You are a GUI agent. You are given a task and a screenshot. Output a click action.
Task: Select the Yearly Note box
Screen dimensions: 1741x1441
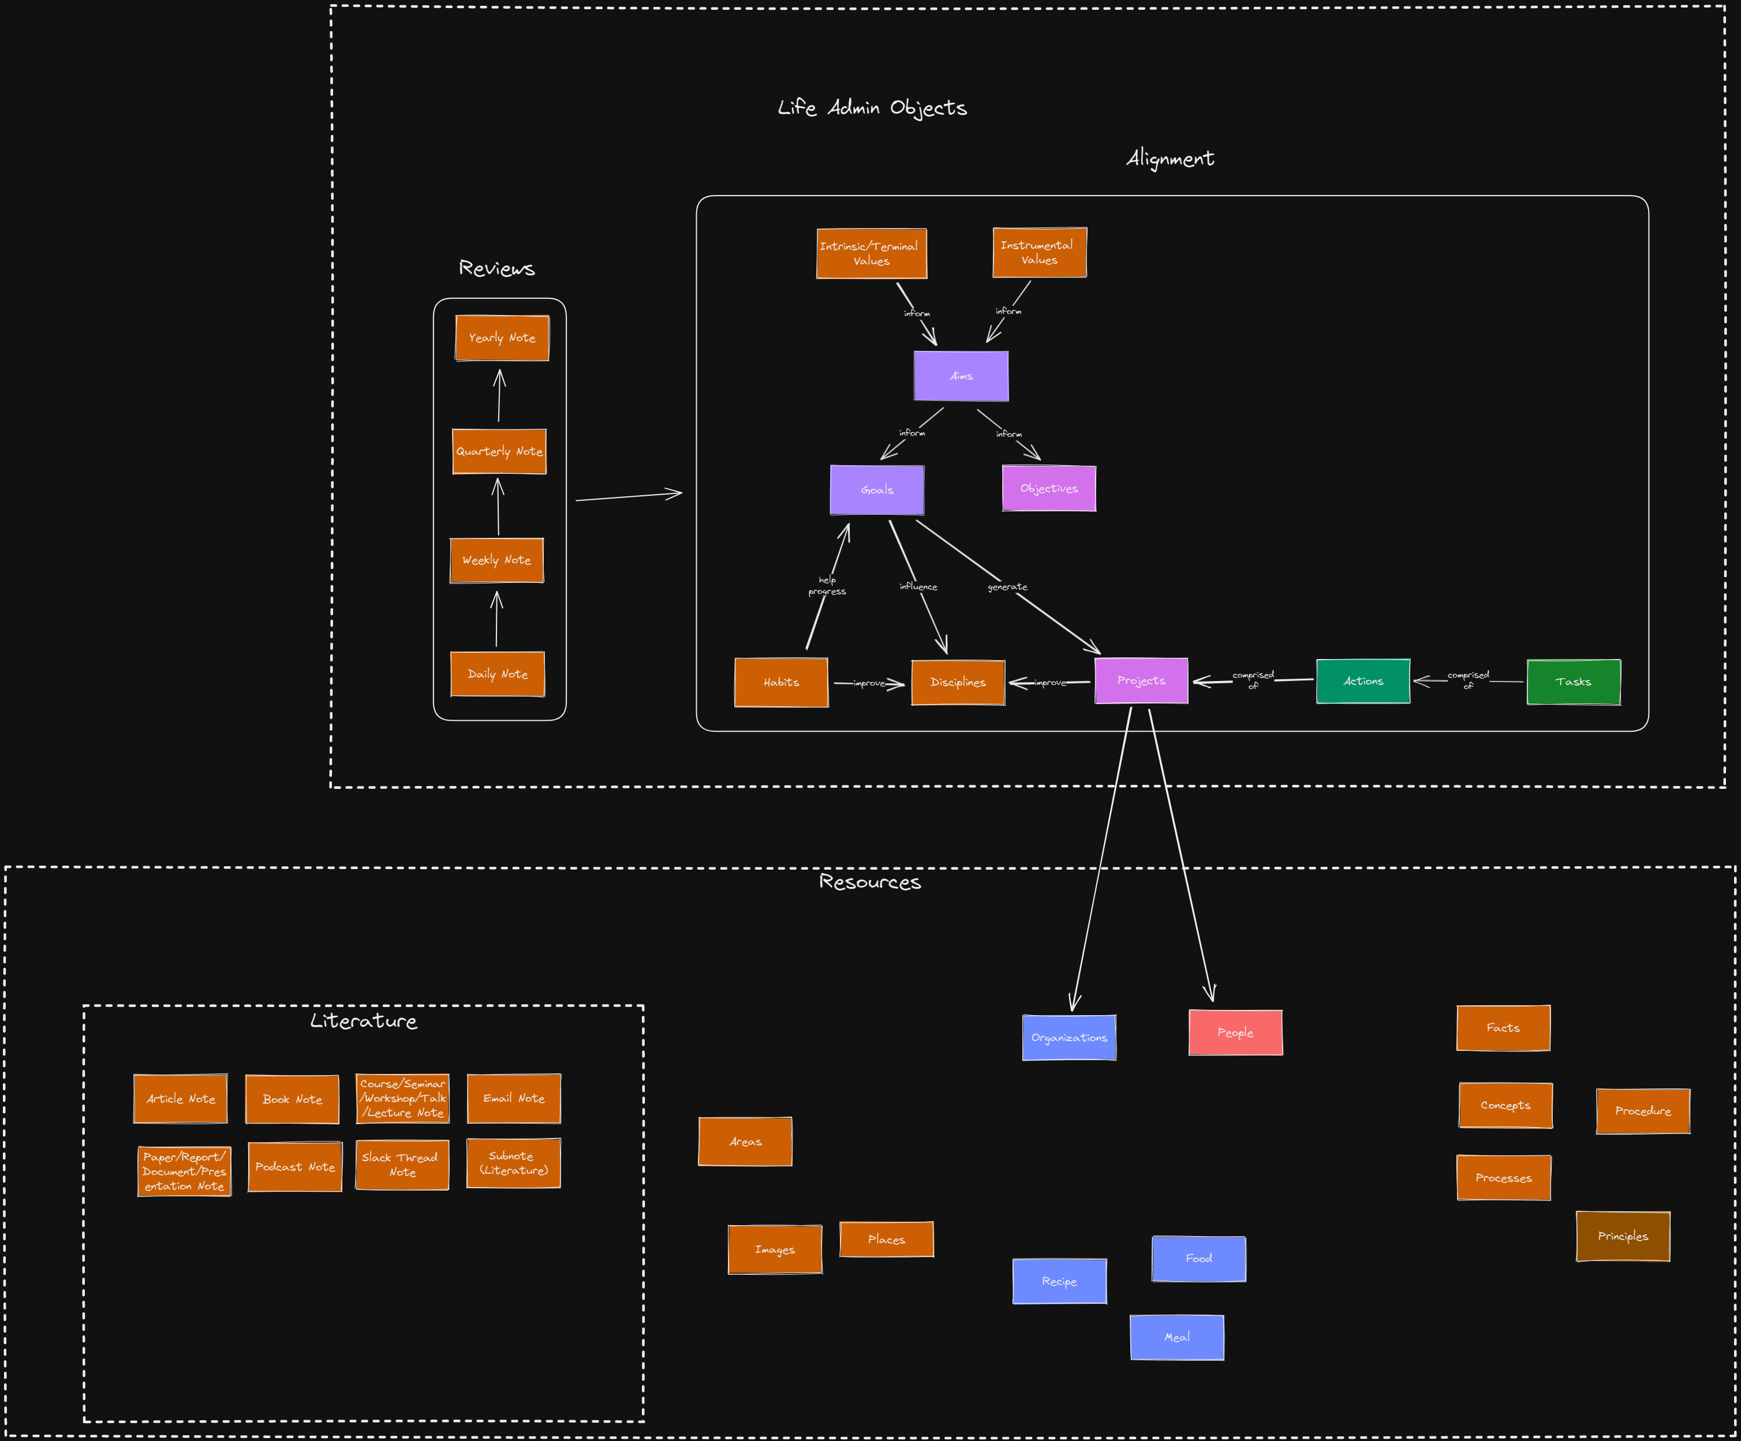[x=502, y=338]
